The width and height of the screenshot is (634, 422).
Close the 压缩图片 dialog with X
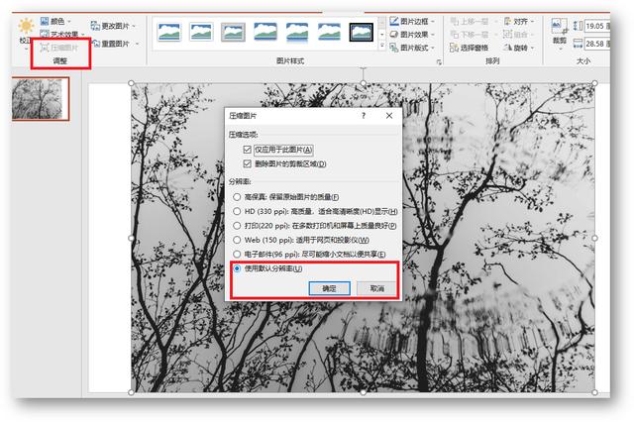pyautogui.click(x=389, y=116)
